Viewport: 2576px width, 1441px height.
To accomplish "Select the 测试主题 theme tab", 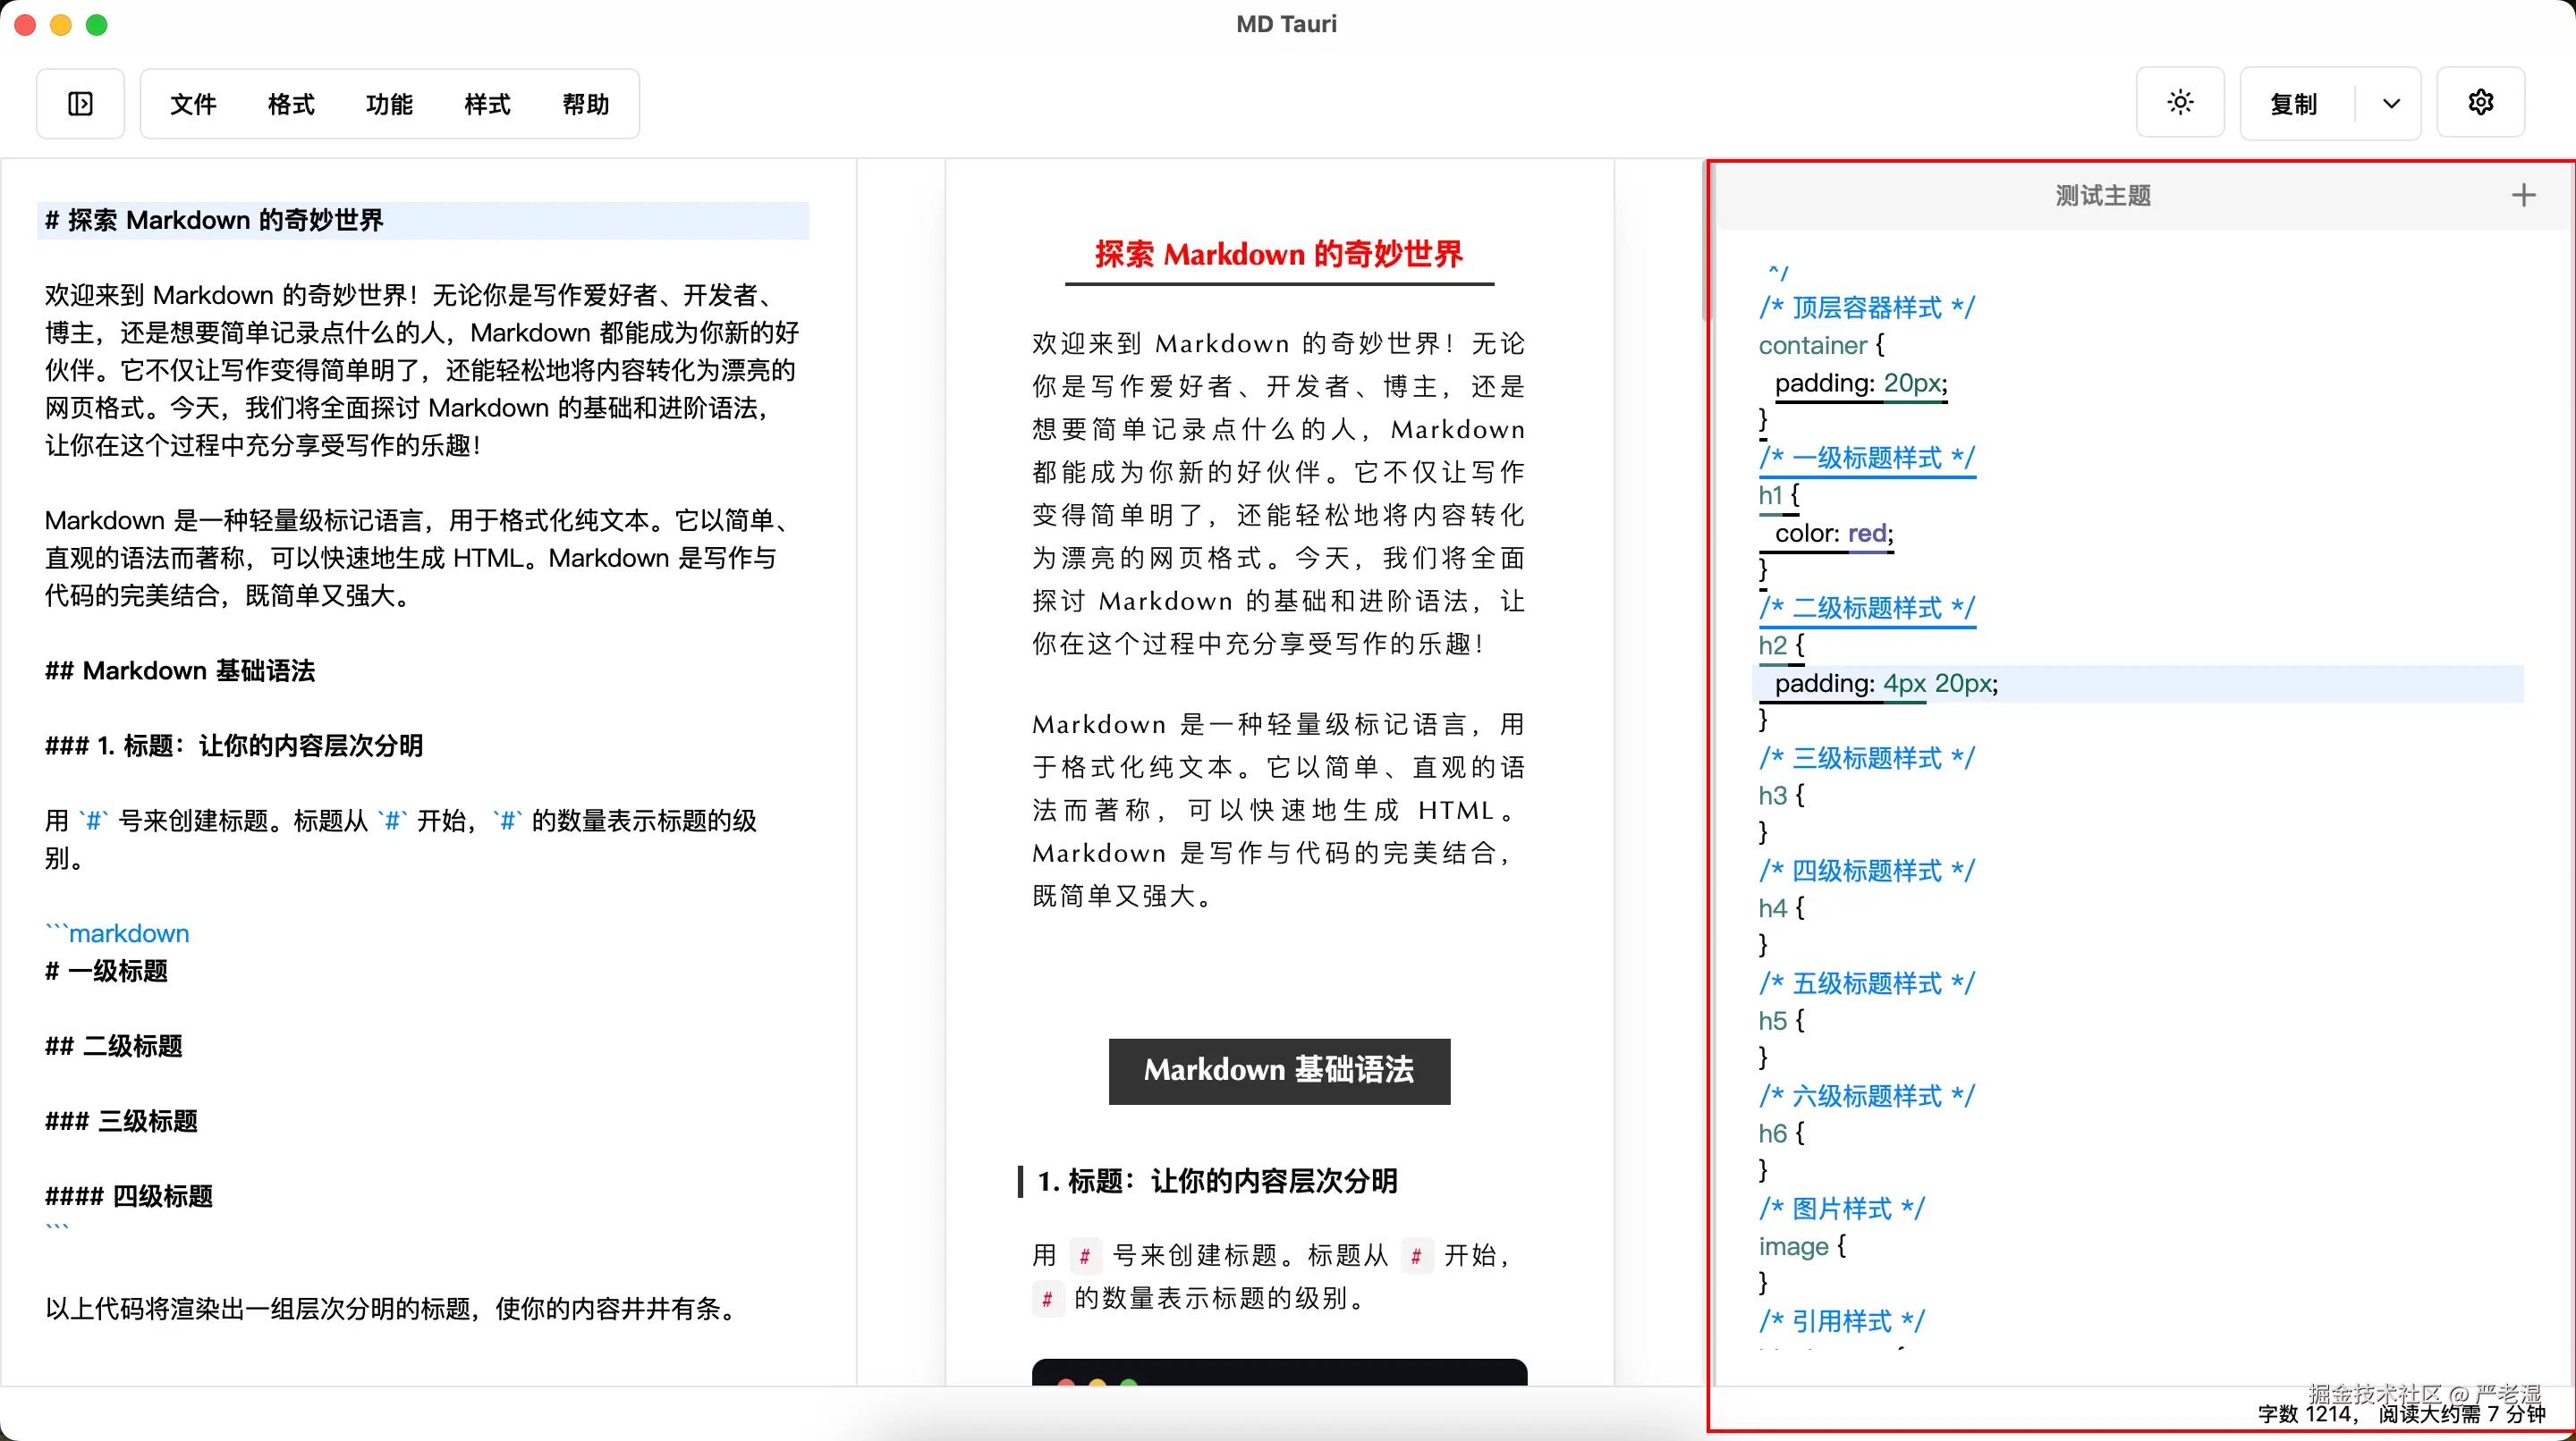I will point(2103,195).
